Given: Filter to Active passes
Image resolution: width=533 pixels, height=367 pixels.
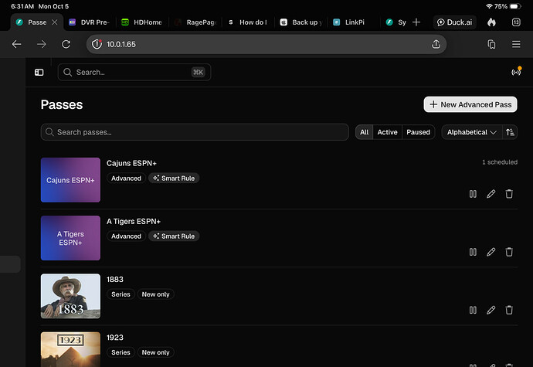Looking at the screenshot, I should click(x=387, y=132).
